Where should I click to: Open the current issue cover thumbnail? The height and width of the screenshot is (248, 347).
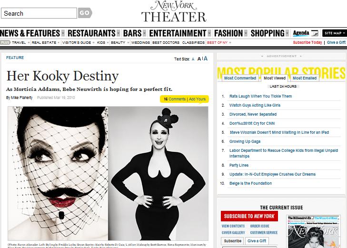(313, 231)
